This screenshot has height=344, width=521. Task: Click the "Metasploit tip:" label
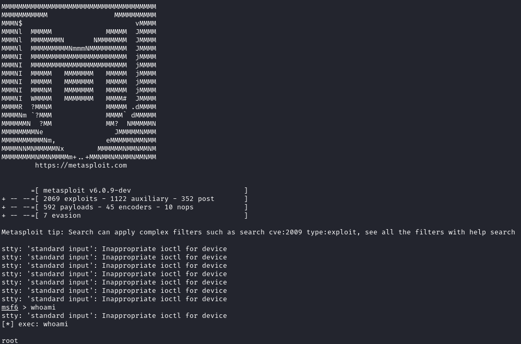tap(32, 232)
